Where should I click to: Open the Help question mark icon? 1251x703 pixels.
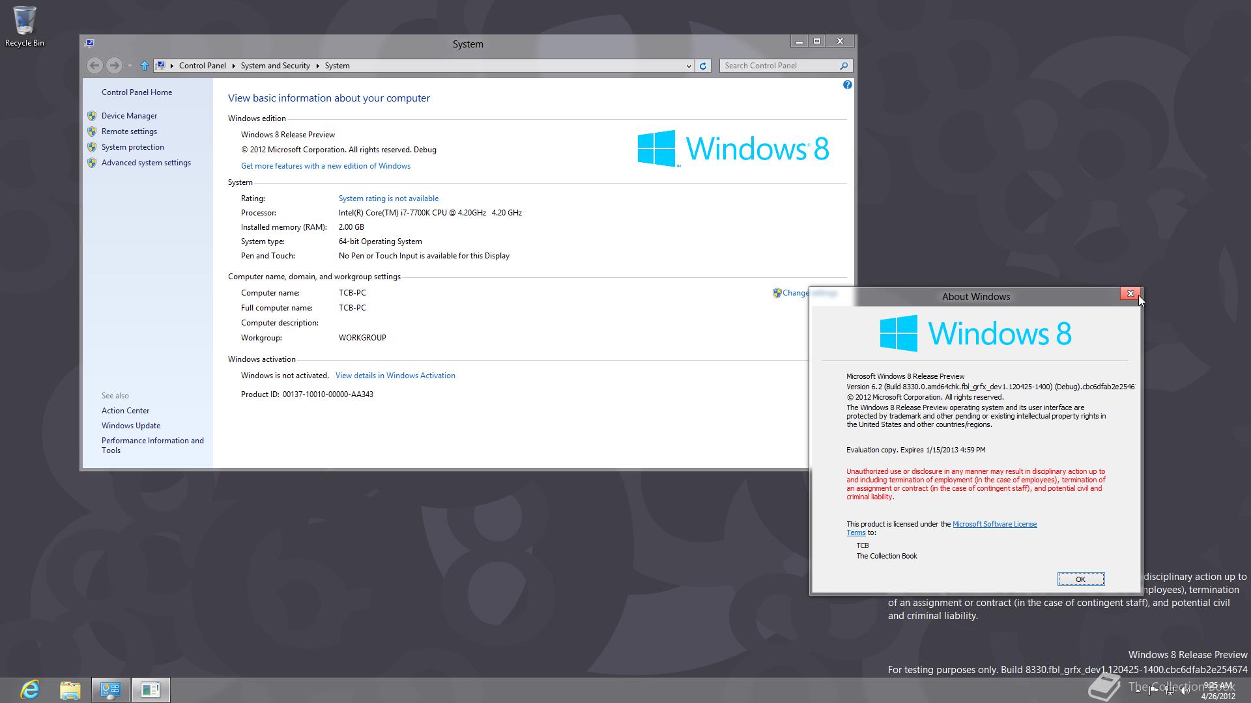847,85
